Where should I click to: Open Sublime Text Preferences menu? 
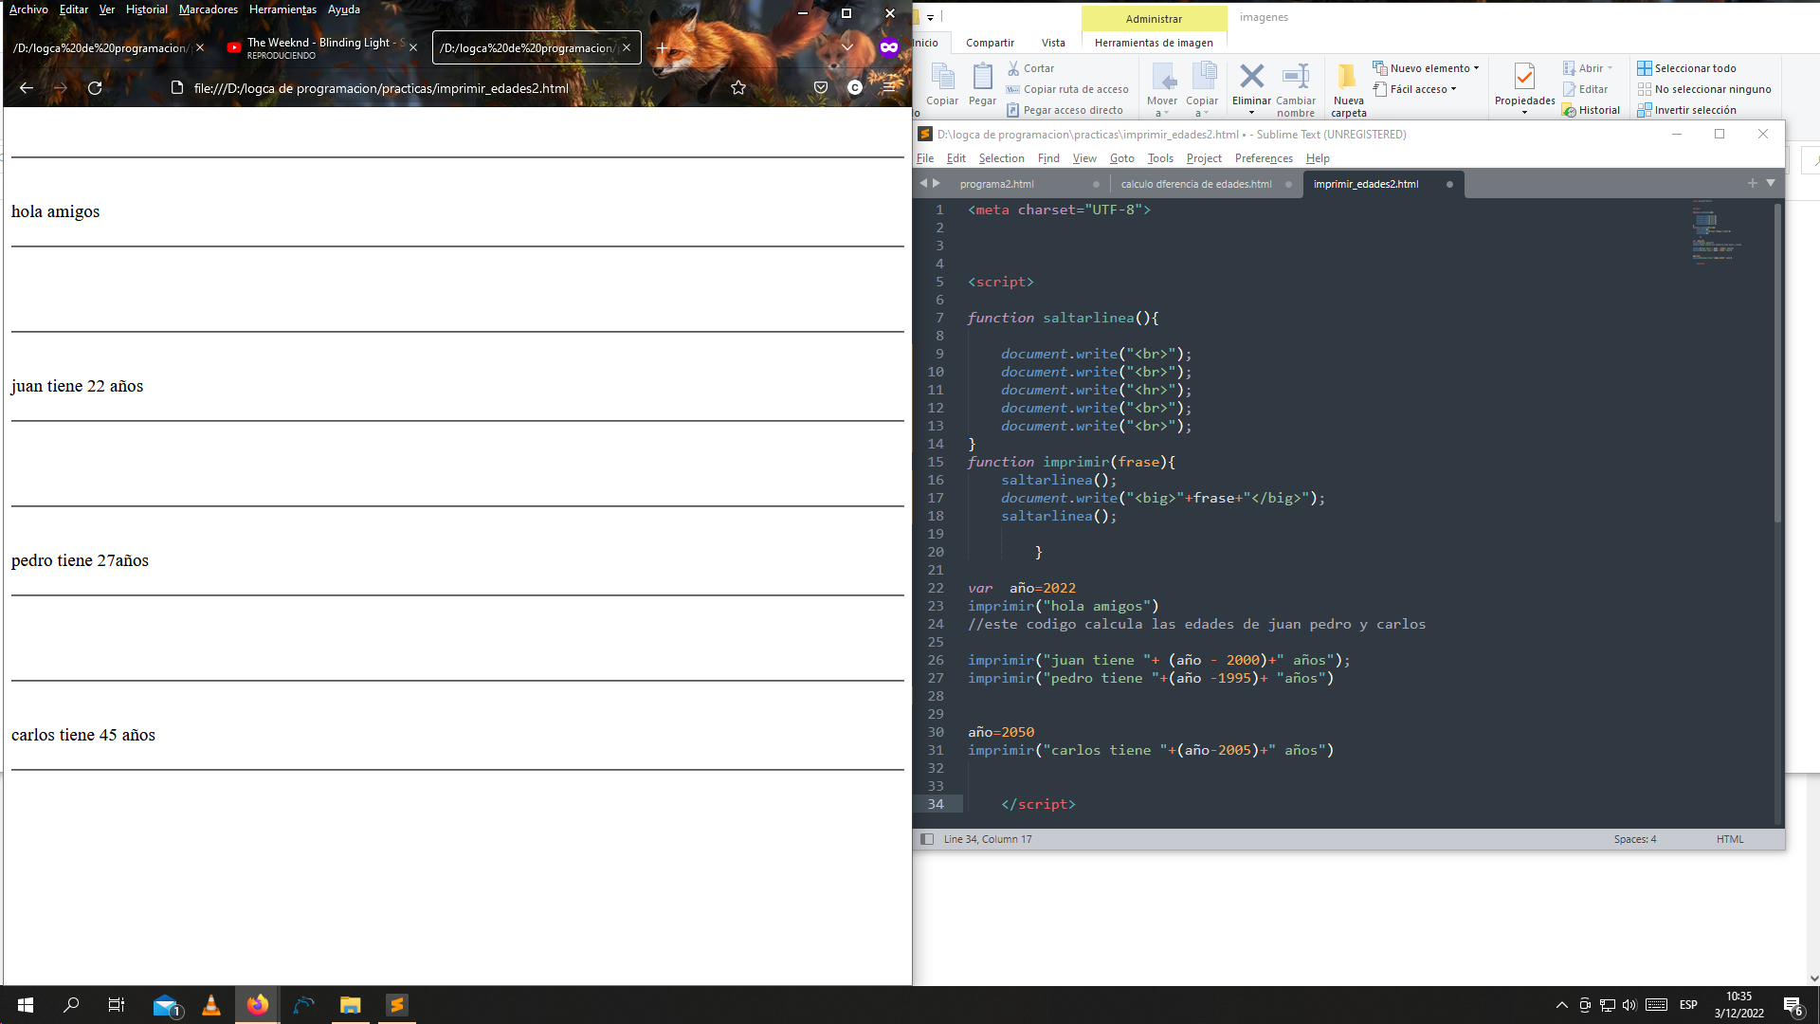tap(1264, 158)
